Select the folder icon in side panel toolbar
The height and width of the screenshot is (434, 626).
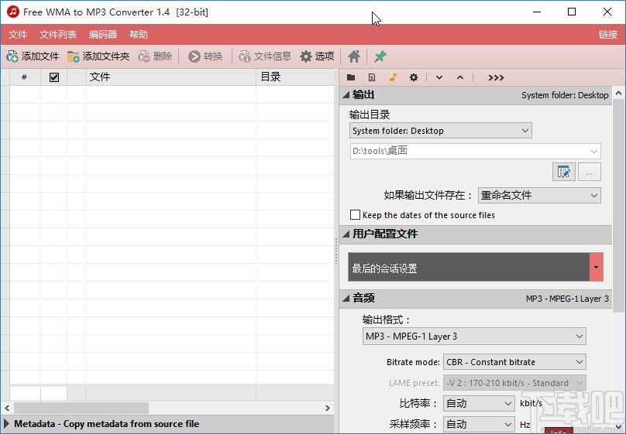pos(351,77)
